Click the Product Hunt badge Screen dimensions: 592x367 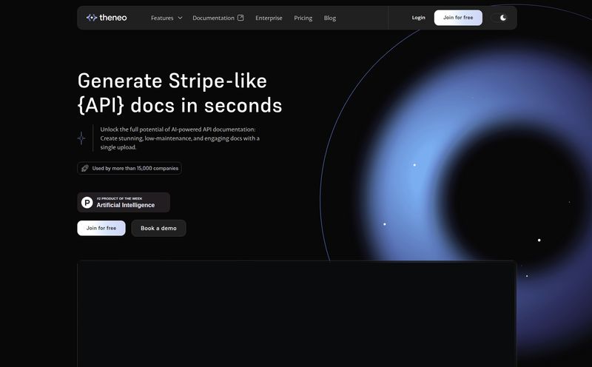[x=124, y=203]
